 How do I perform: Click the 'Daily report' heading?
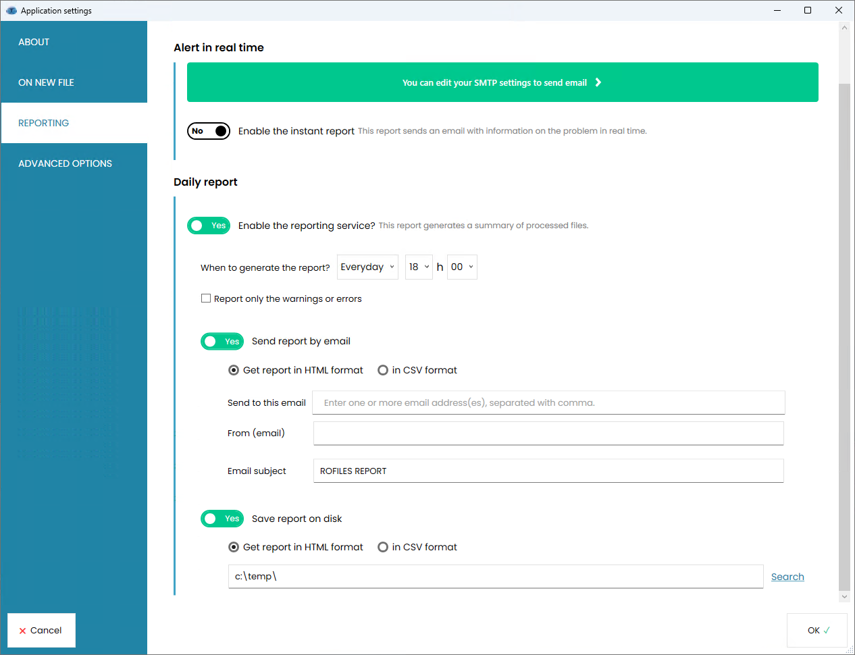click(205, 182)
